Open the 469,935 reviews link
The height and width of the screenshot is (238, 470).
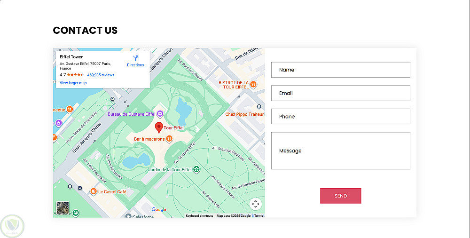click(x=101, y=75)
